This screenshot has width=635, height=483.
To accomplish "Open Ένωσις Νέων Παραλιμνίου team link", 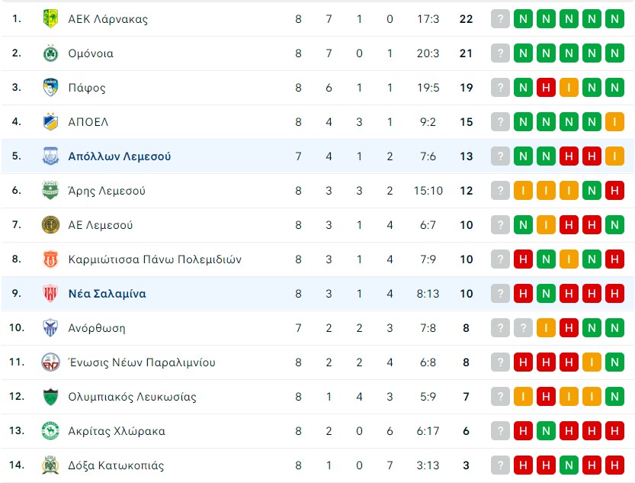I will tap(141, 362).
